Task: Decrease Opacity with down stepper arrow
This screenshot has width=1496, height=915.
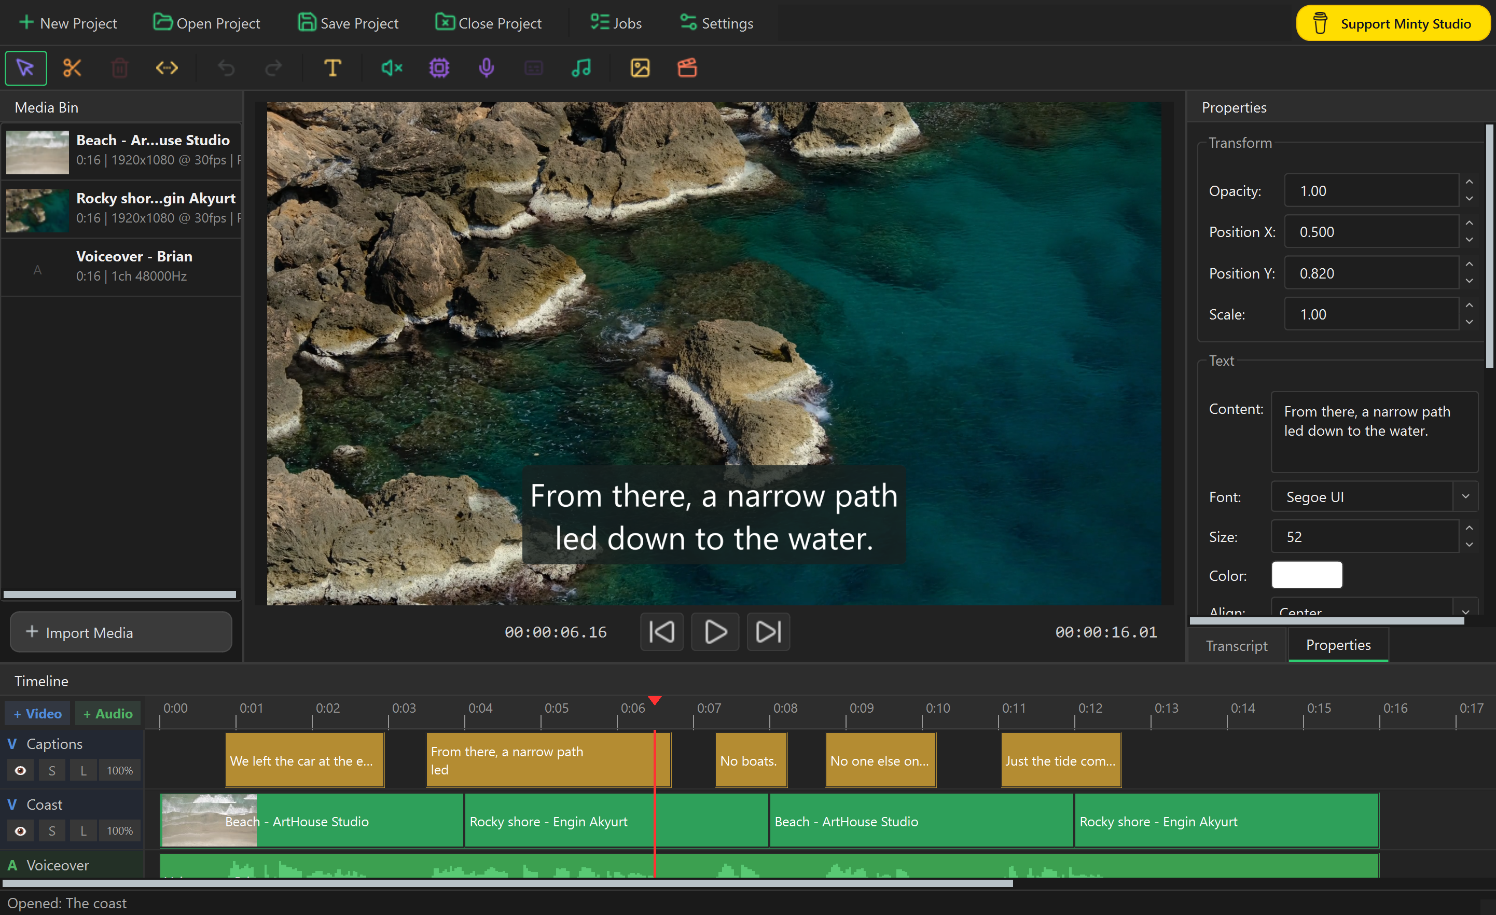Action: coord(1469,199)
